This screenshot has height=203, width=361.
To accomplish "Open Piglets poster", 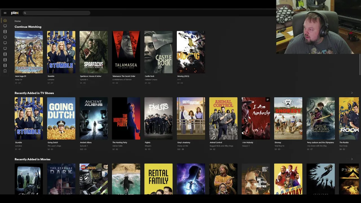I will 159,118.
